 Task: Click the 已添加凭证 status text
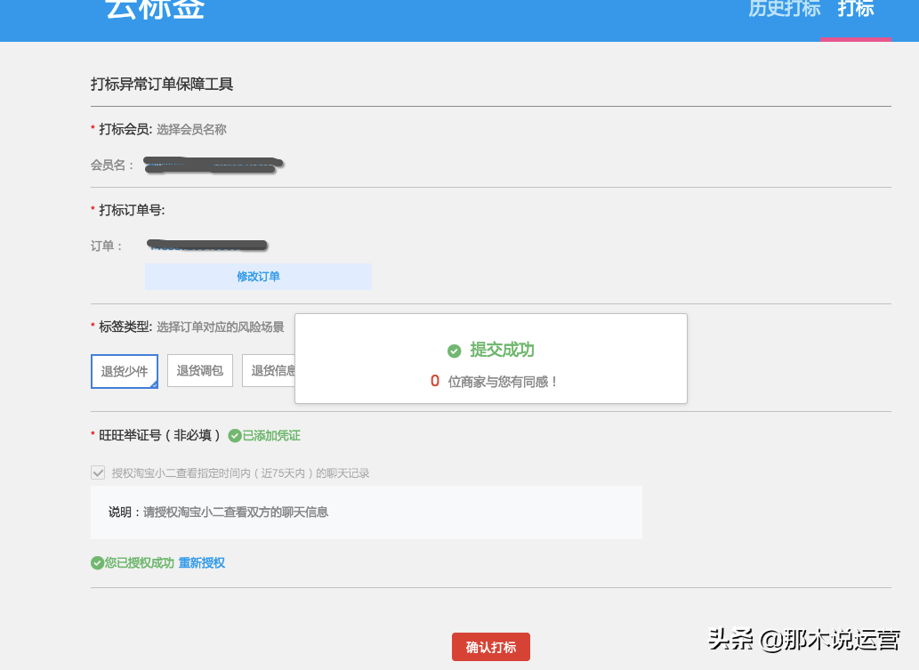pos(271,436)
